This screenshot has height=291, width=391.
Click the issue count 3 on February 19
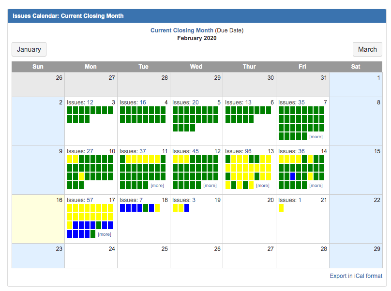194,200
